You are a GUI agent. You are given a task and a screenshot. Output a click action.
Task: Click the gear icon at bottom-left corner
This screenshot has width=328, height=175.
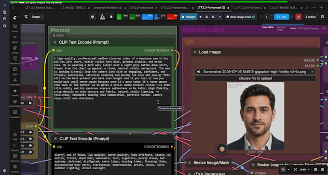click(x=5, y=171)
